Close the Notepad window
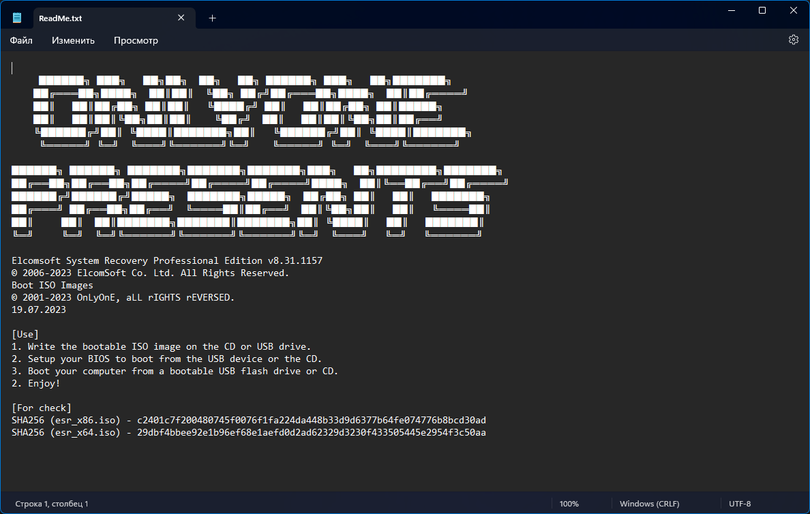Viewport: 810px width, 514px height. pyautogui.click(x=794, y=10)
